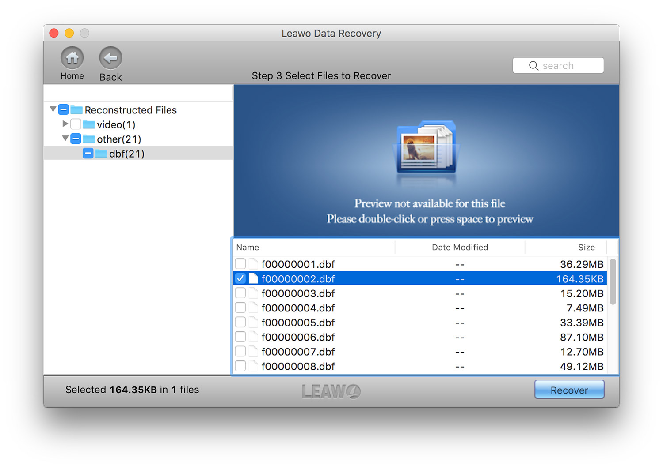Viewport: 663px width, 469px height.
Task: Click the magnifier icon in search box
Action: 533,66
